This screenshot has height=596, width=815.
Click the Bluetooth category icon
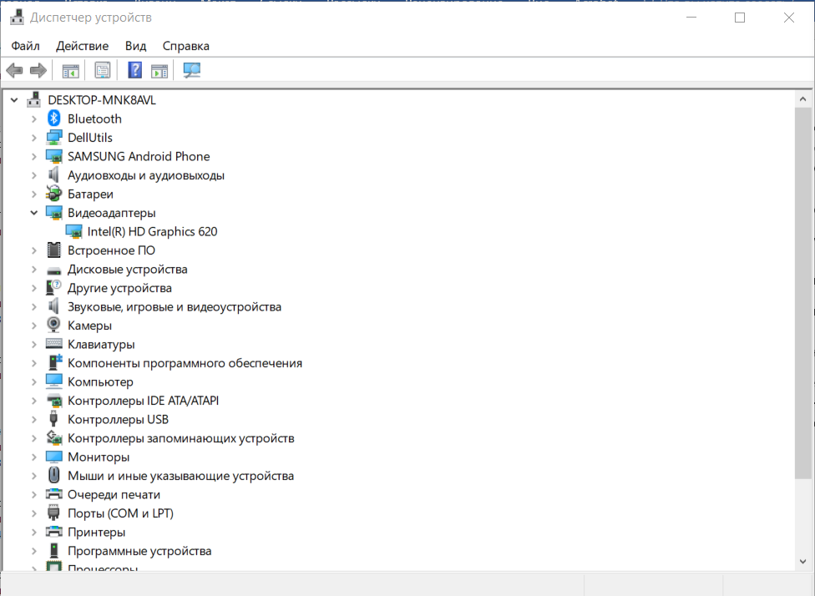tap(54, 119)
